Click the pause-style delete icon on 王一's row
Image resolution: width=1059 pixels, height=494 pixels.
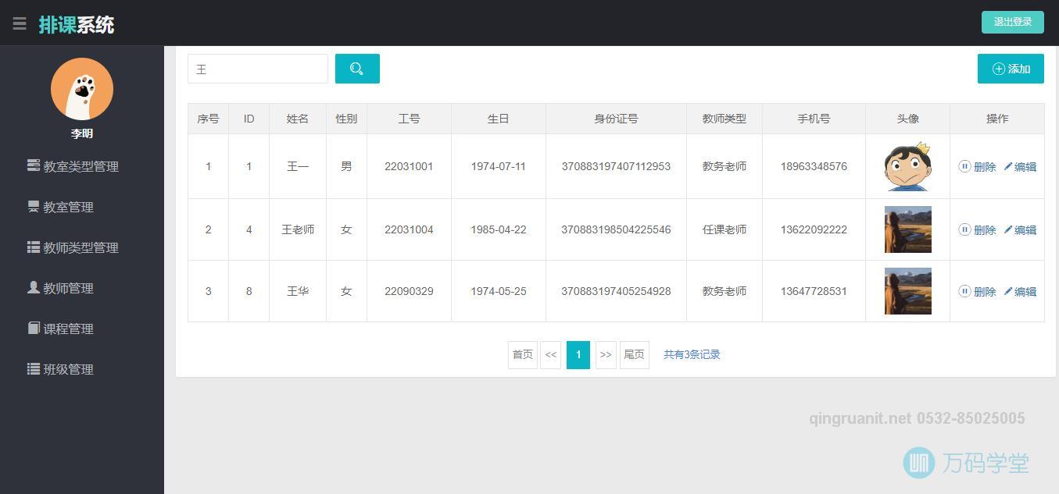pyautogui.click(x=964, y=166)
